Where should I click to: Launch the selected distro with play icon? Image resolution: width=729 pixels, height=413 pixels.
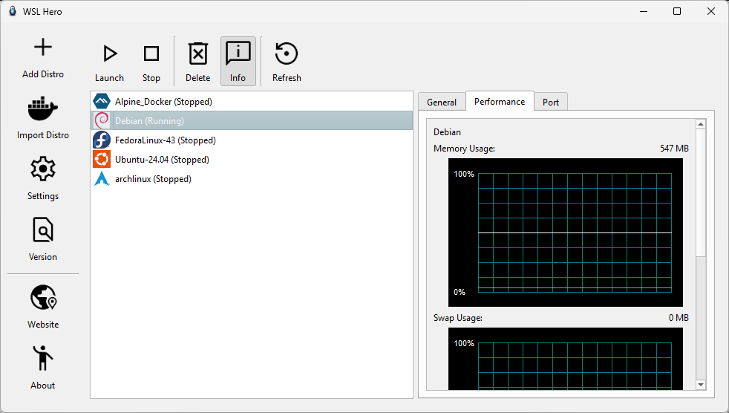click(x=110, y=54)
